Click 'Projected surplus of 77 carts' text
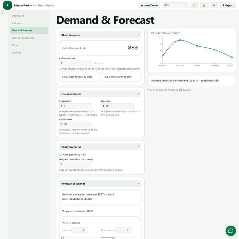 tap(169, 90)
